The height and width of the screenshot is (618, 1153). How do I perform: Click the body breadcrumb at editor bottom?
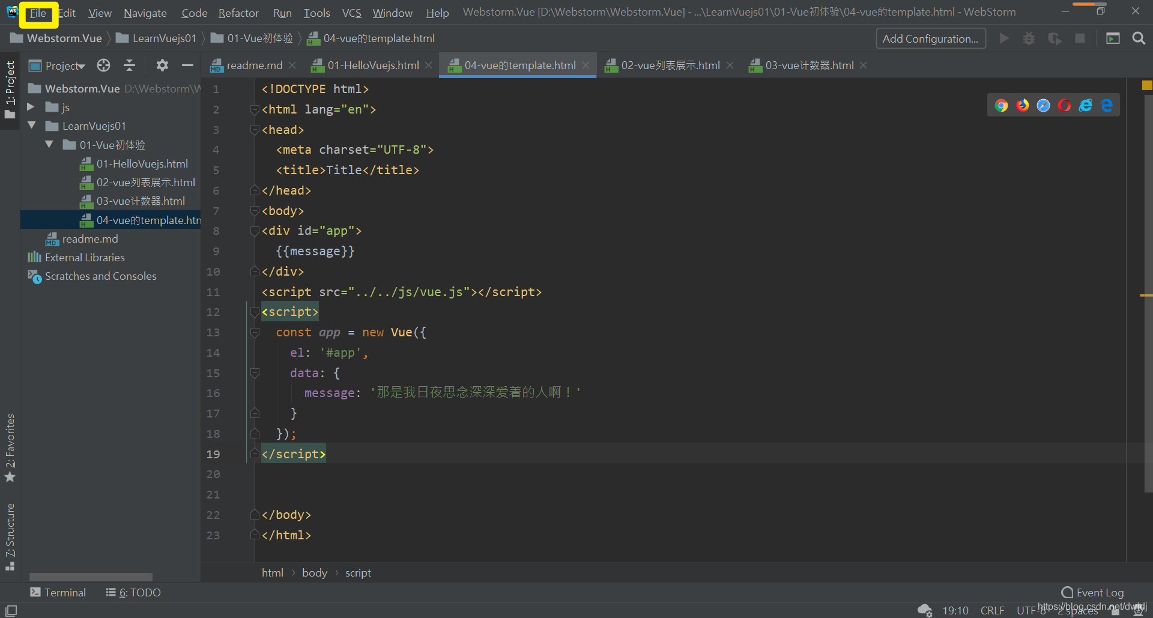click(315, 573)
